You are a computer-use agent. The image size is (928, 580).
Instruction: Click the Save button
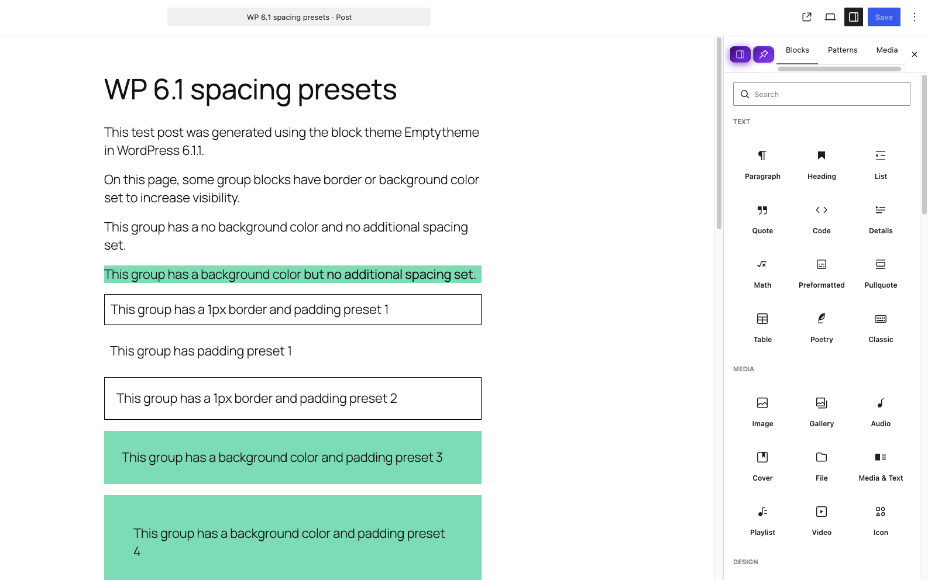[x=884, y=17]
